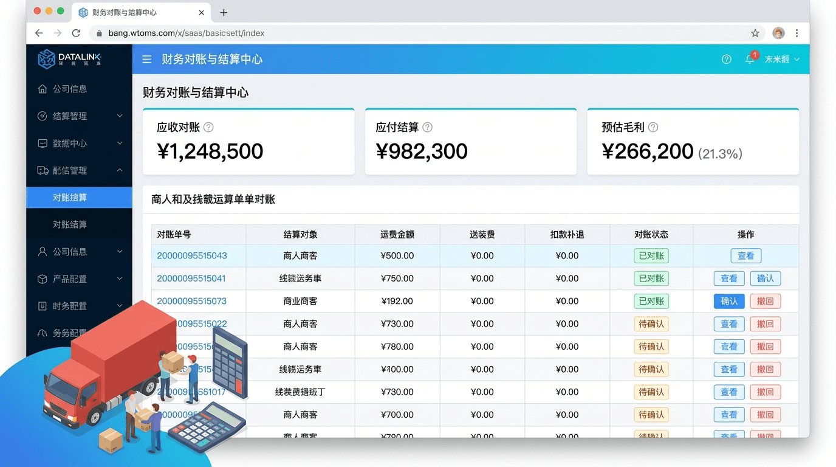Image resolution: width=836 pixels, height=467 pixels.
Task: Click the browser back arrow
Action: [x=39, y=33]
